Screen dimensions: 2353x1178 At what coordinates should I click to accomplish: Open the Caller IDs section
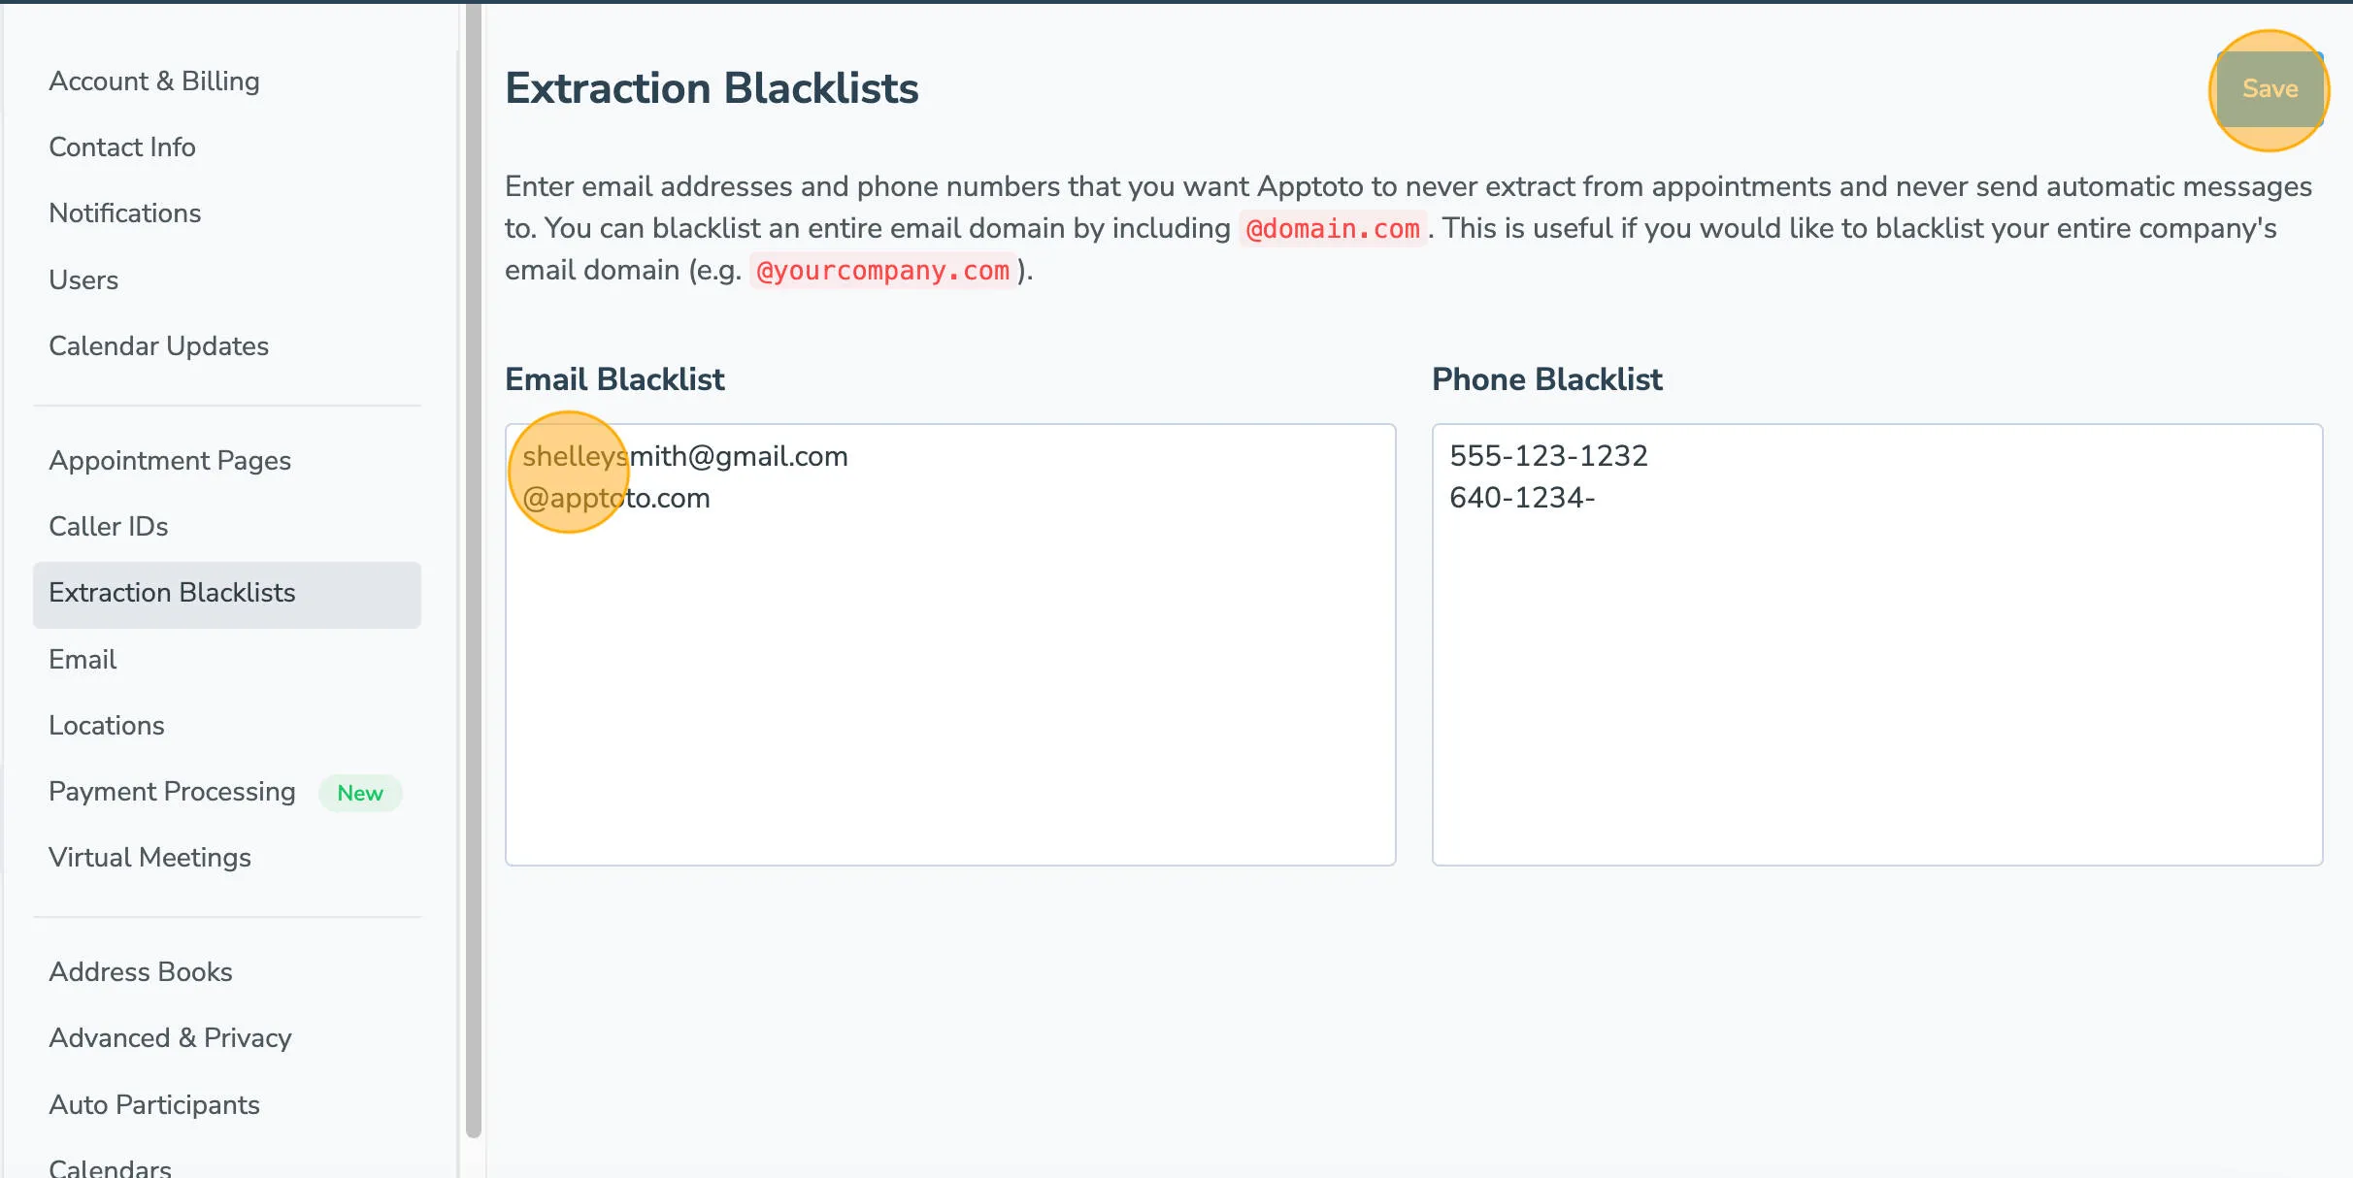[109, 526]
